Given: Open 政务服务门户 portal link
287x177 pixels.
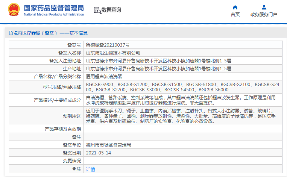Looking at the screenshot, I should 264,14.
